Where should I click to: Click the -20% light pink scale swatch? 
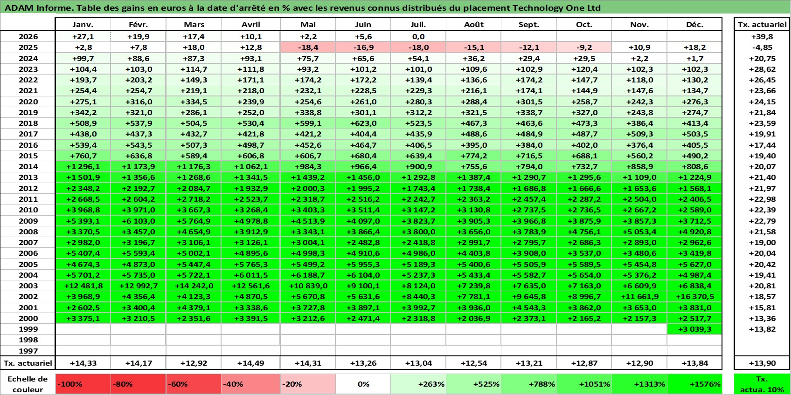(308, 384)
